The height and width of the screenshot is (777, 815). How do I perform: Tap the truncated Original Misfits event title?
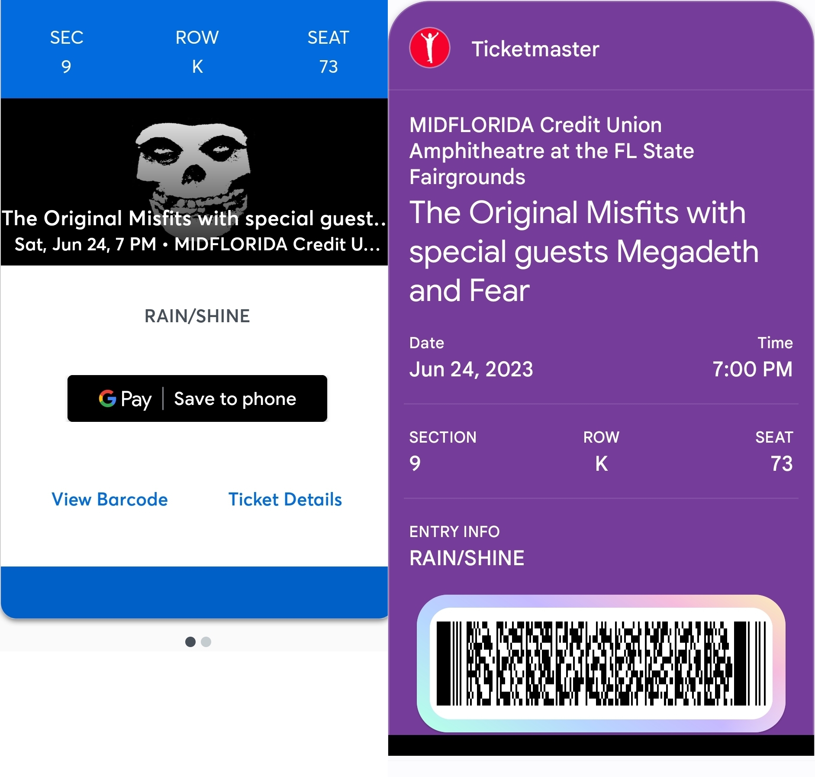tap(194, 218)
